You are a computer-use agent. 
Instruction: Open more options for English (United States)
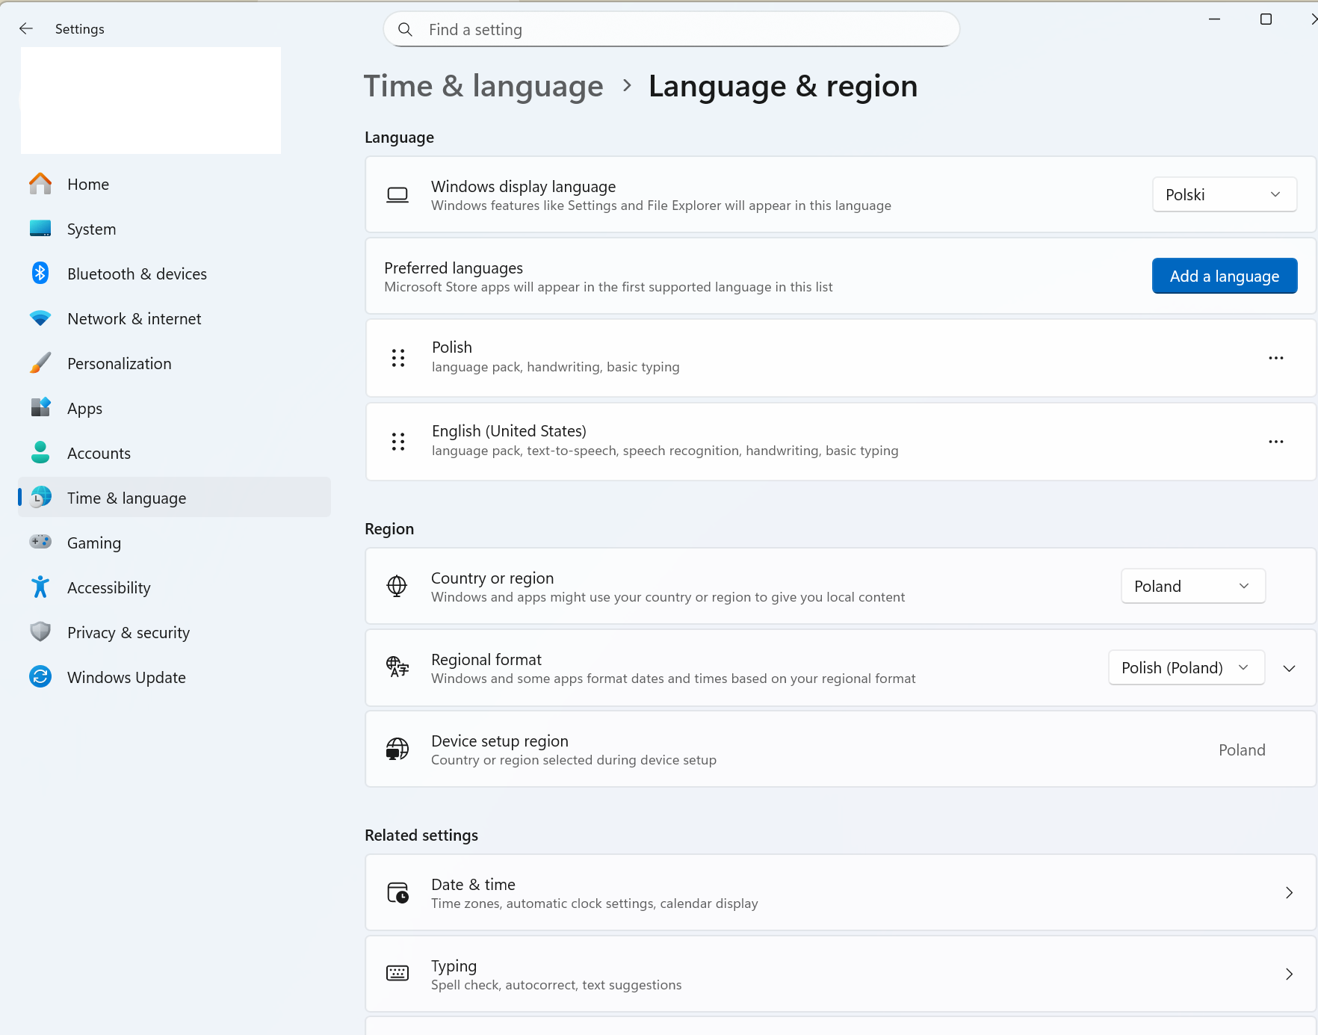(1276, 442)
